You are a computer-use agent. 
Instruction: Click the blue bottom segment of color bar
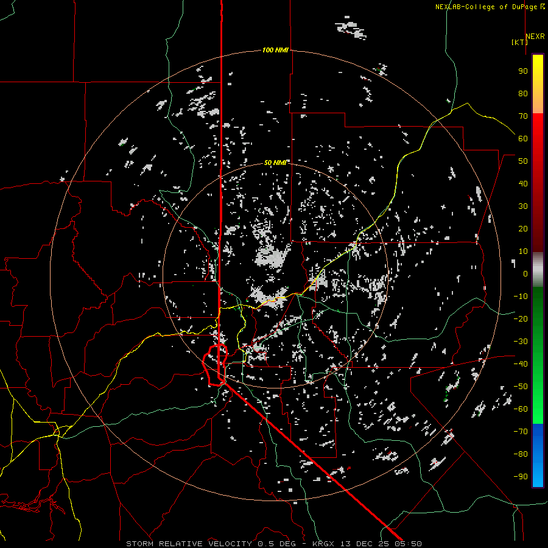coord(538,455)
